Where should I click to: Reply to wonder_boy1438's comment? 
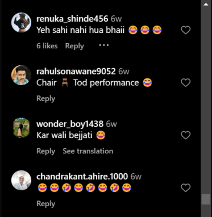(45, 151)
